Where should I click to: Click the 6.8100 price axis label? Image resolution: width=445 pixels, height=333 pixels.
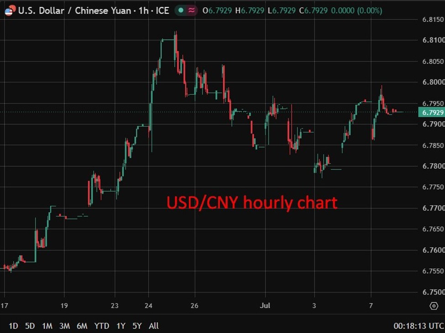[434, 40]
